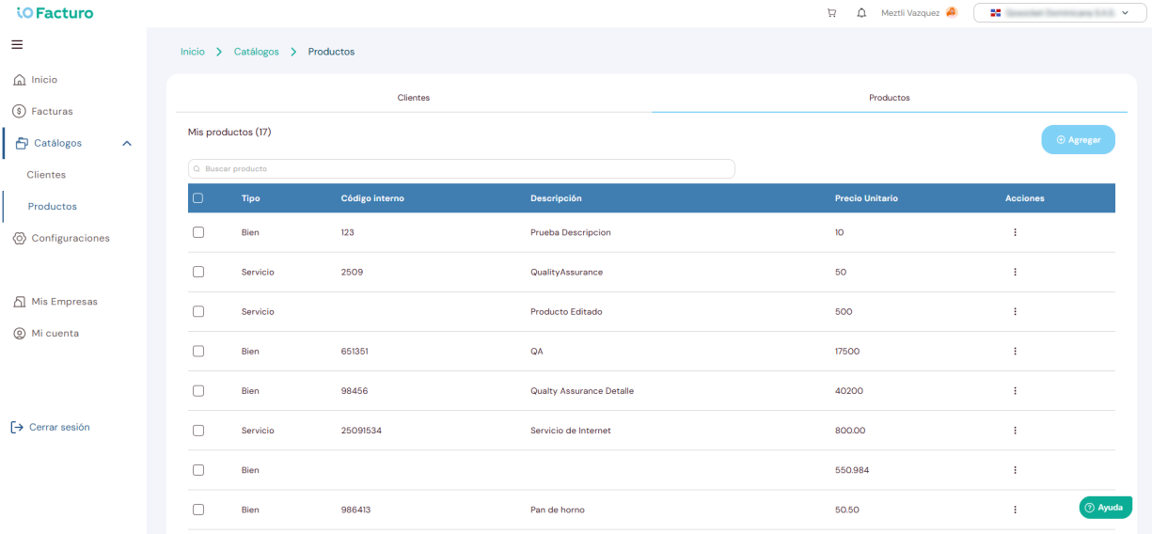Click the Cerrar sesión logout icon
The width and height of the screenshot is (1152, 534).
[x=17, y=427]
